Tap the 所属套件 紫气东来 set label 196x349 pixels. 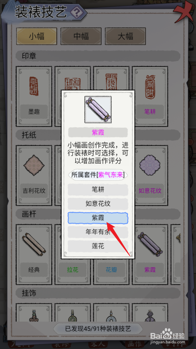point(98,175)
